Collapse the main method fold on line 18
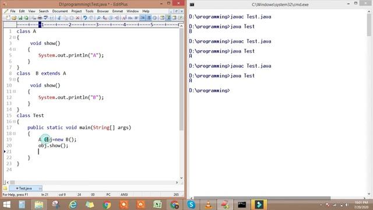This screenshot has width=373, height=210. coord(14,134)
